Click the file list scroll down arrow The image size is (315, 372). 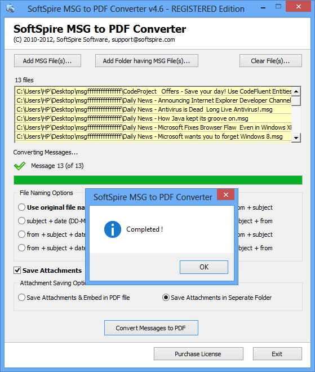pos(296,138)
